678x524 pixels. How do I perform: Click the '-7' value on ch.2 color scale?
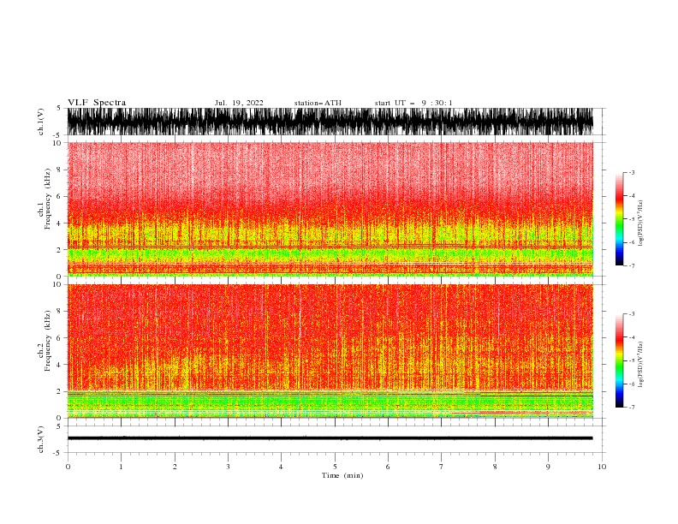pos(632,407)
